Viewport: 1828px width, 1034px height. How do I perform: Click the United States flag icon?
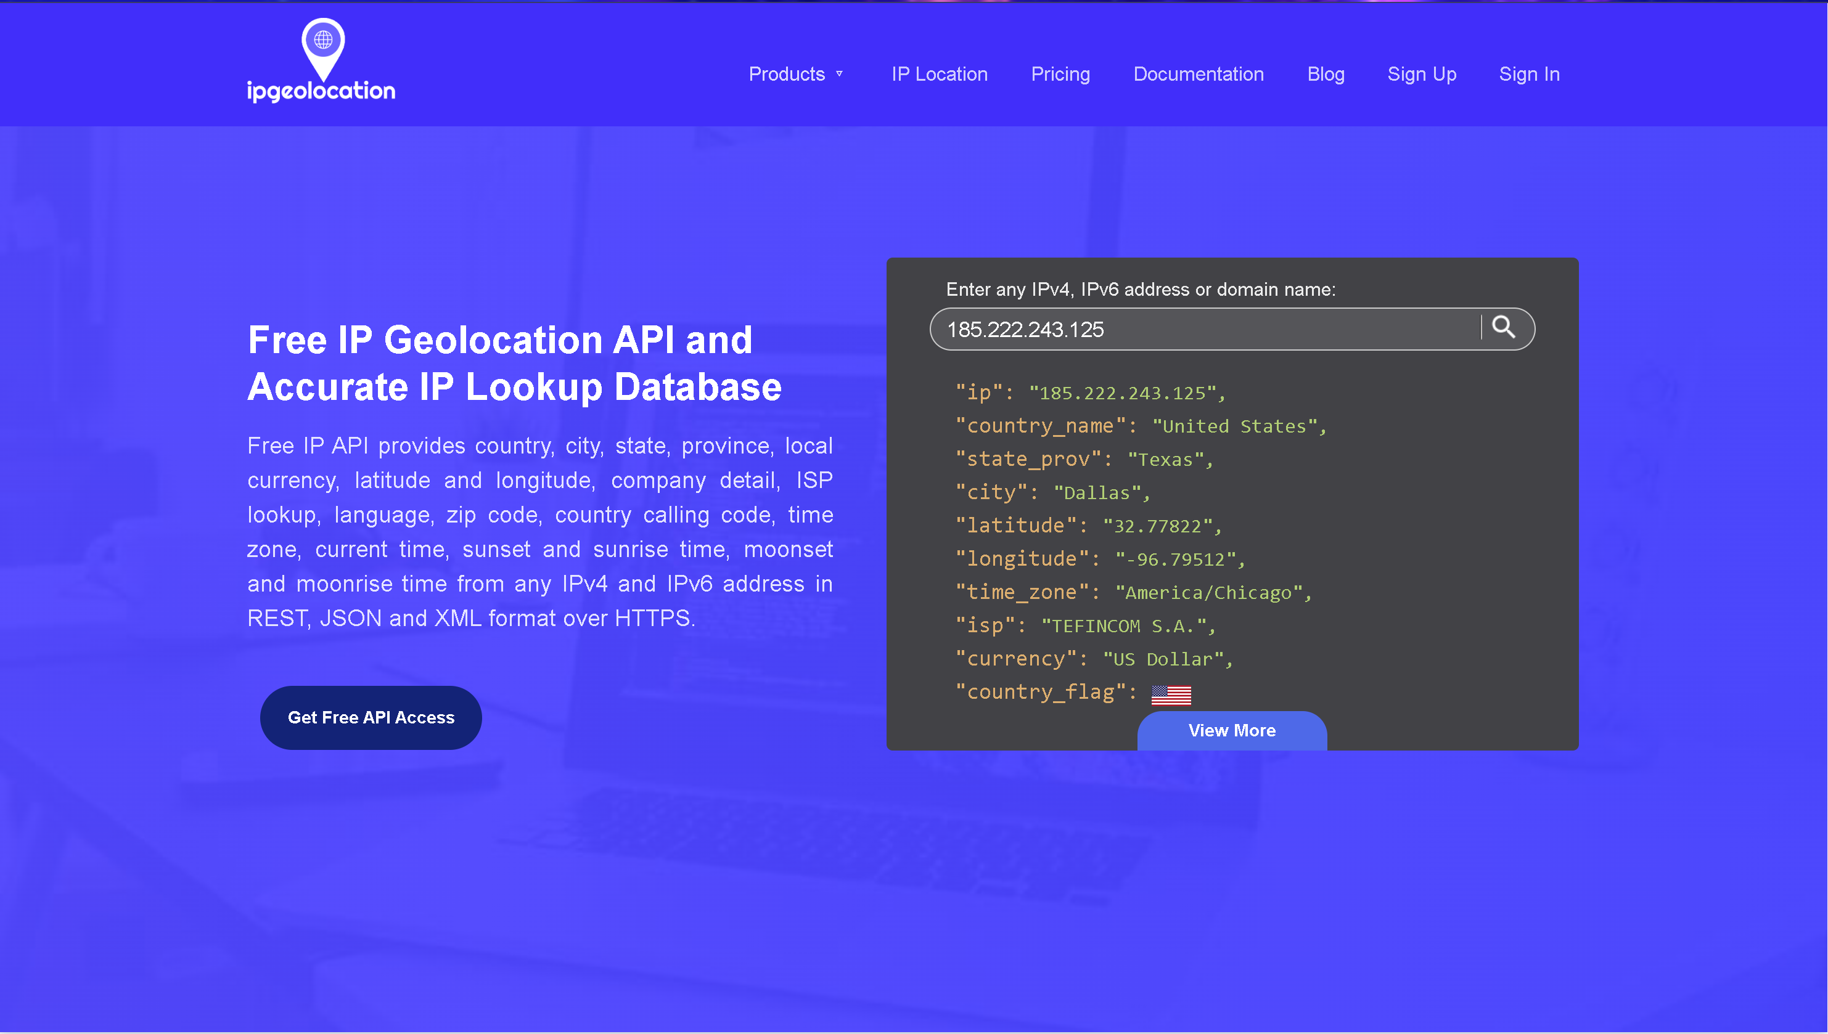click(1171, 694)
